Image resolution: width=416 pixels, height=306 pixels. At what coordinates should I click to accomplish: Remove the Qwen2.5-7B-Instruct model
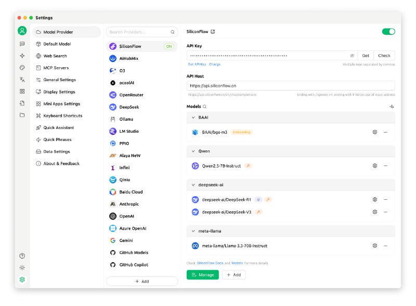[x=385, y=165]
